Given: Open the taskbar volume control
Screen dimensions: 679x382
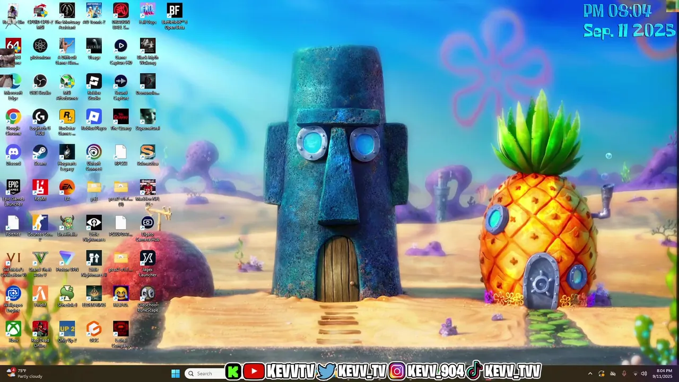Looking at the screenshot, I should (x=644, y=374).
